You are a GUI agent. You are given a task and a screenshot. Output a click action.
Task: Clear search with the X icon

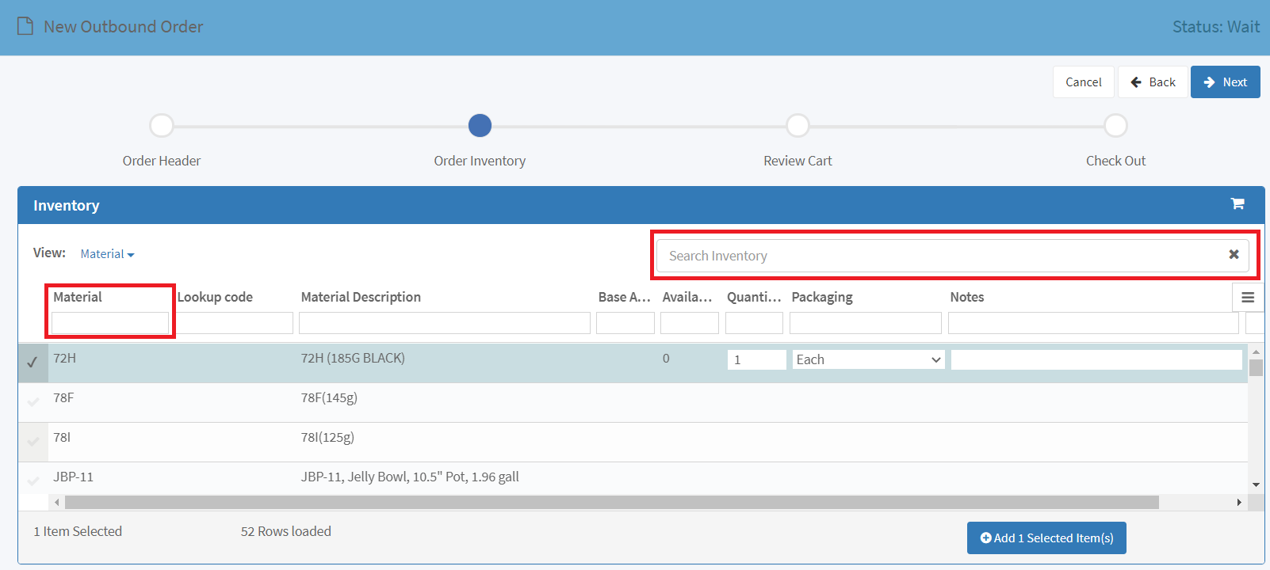point(1234,255)
